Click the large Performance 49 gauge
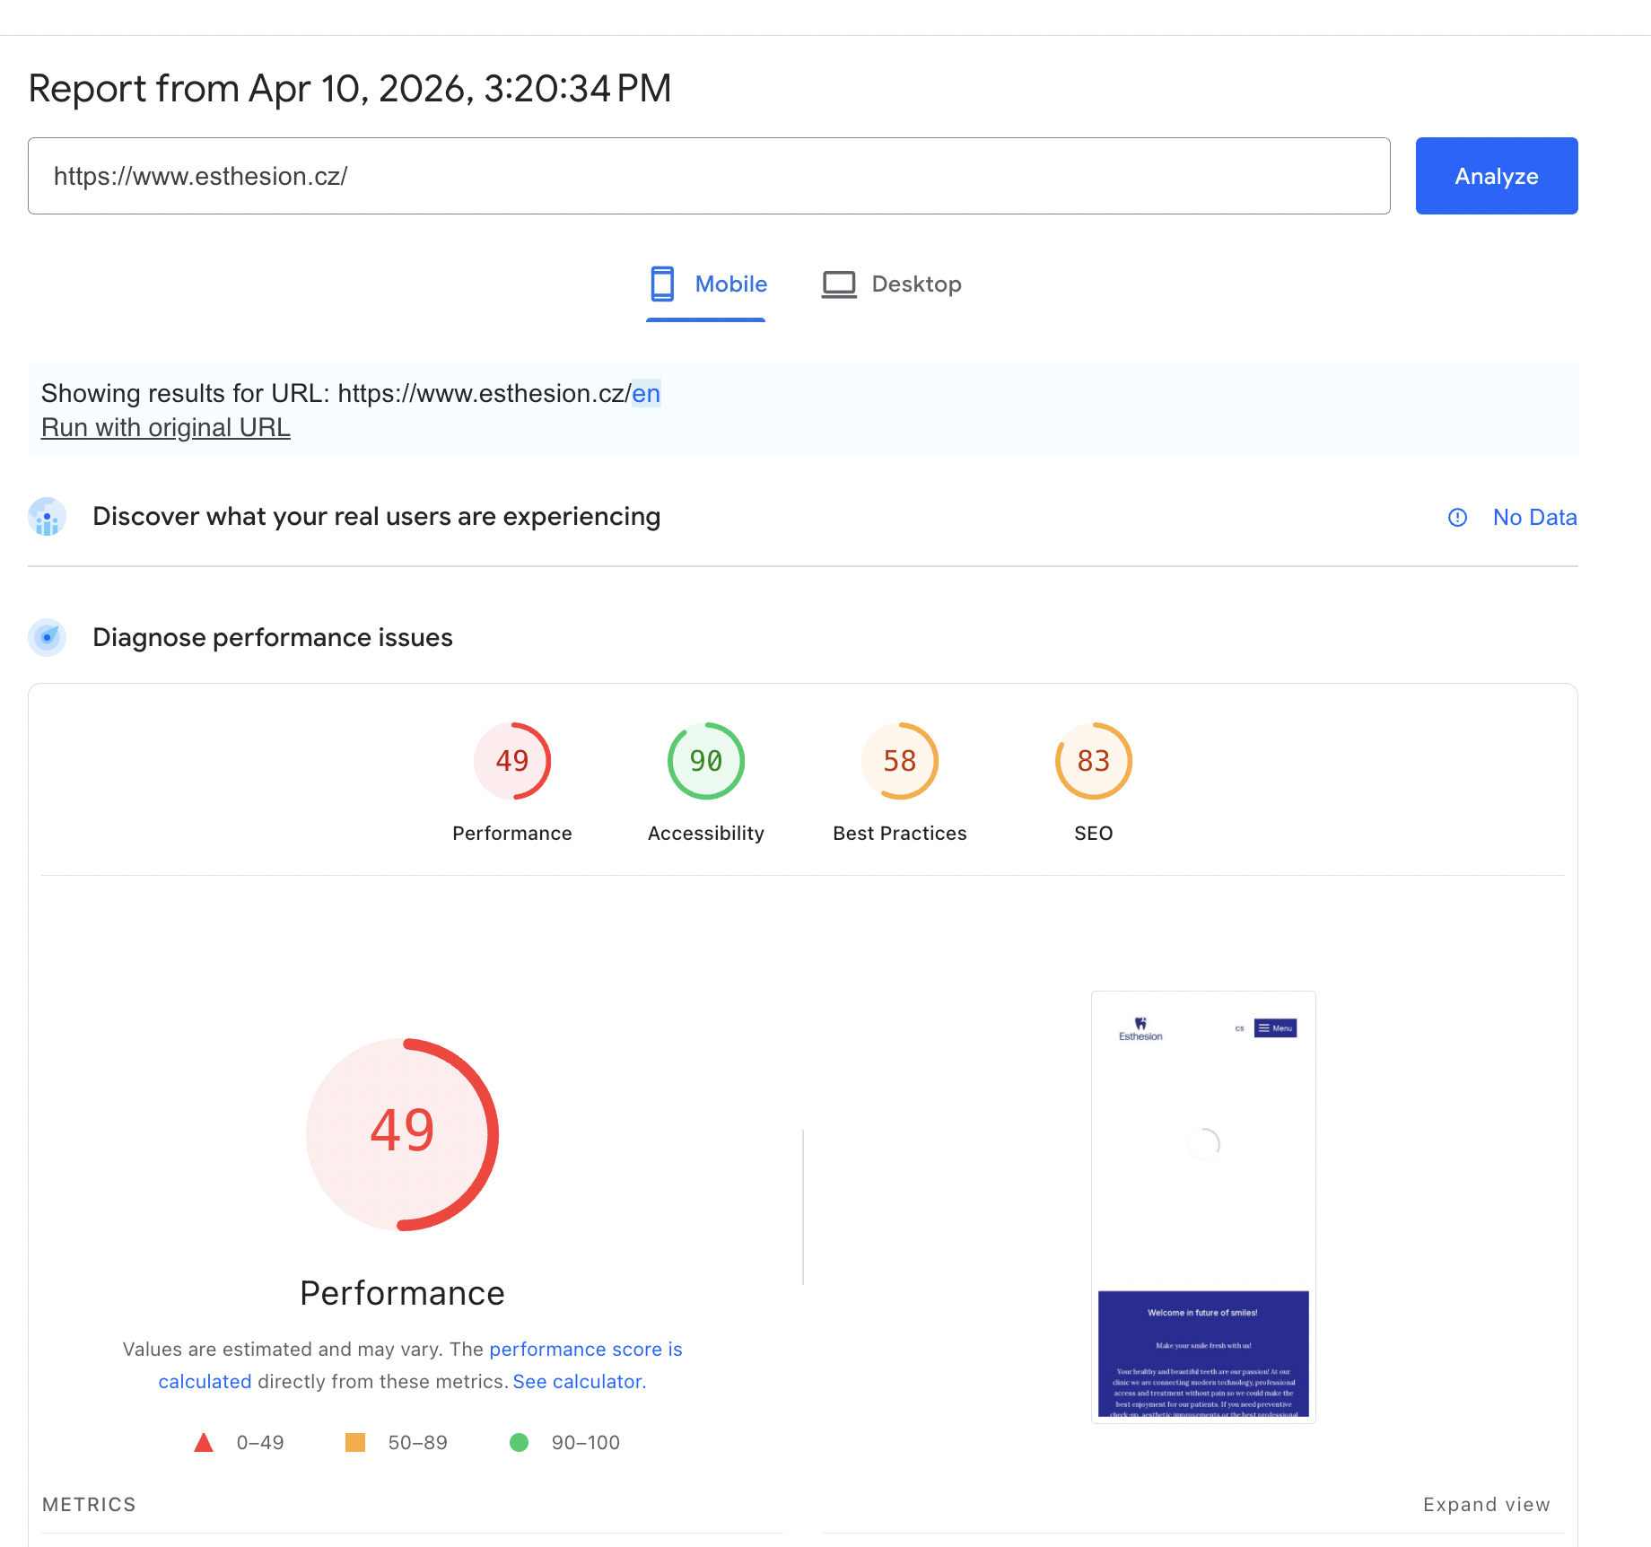The height and width of the screenshot is (1547, 1651). (402, 1133)
